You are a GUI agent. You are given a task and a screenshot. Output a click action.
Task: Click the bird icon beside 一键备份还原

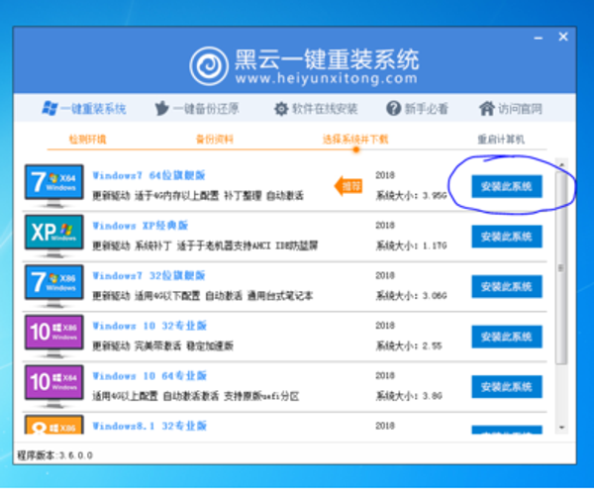(x=162, y=108)
